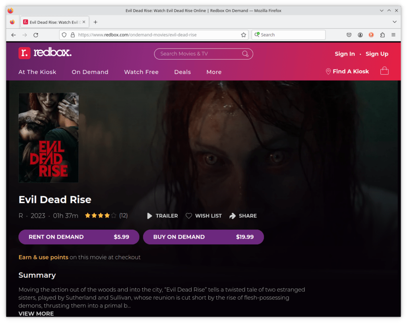Viewport: 407px width, 323px height.
Task: Open Watch Free menu
Action: click(141, 72)
